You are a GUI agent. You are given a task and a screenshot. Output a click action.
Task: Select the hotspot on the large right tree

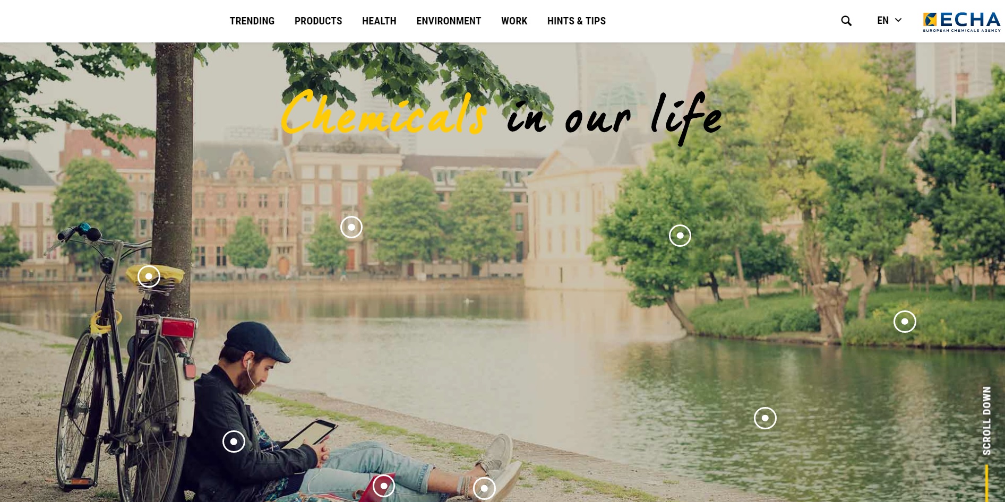point(680,236)
